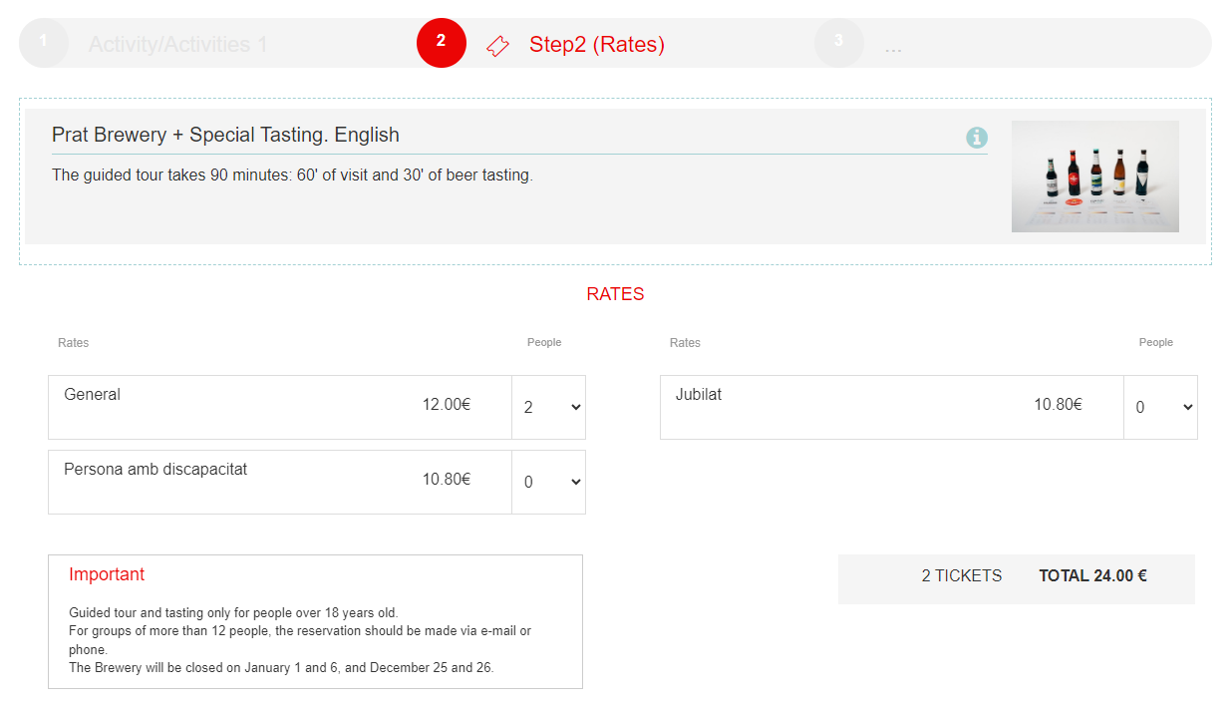Viewport: 1232px width, 710px height.
Task: Click the Prat Brewery + Special Tasting title
Action: [x=225, y=135]
